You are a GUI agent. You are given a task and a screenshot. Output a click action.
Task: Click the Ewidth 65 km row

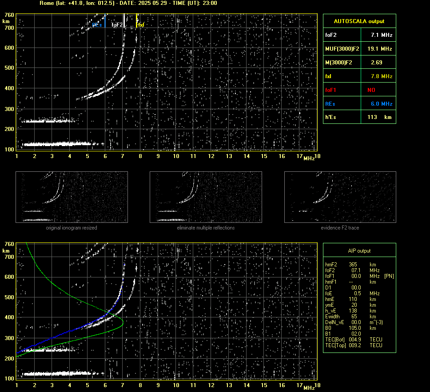(350, 317)
